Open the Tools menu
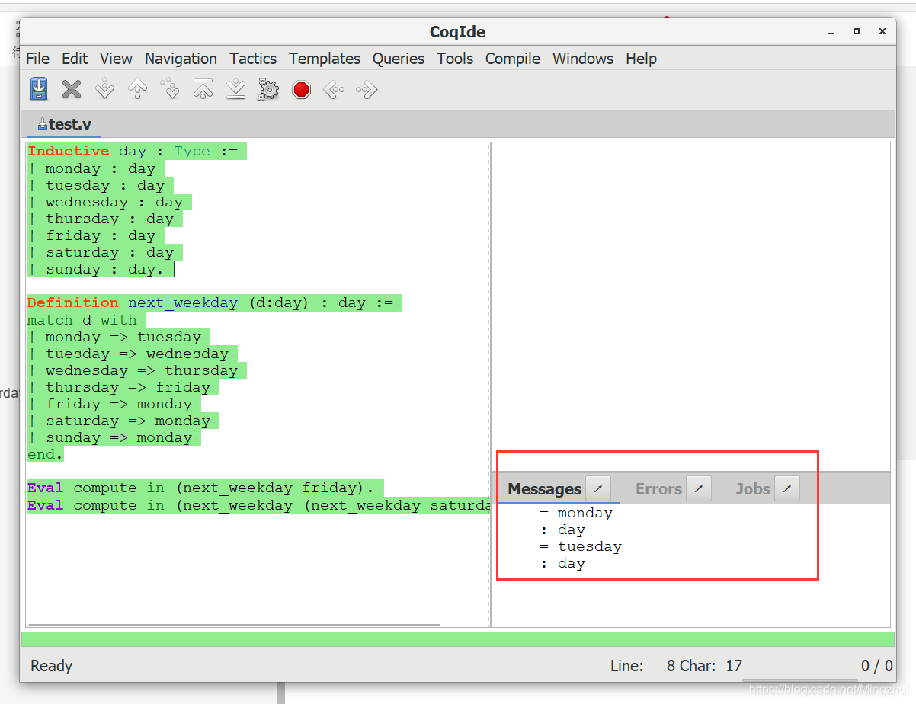The image size is (916, 704). (x=455, y=59)
